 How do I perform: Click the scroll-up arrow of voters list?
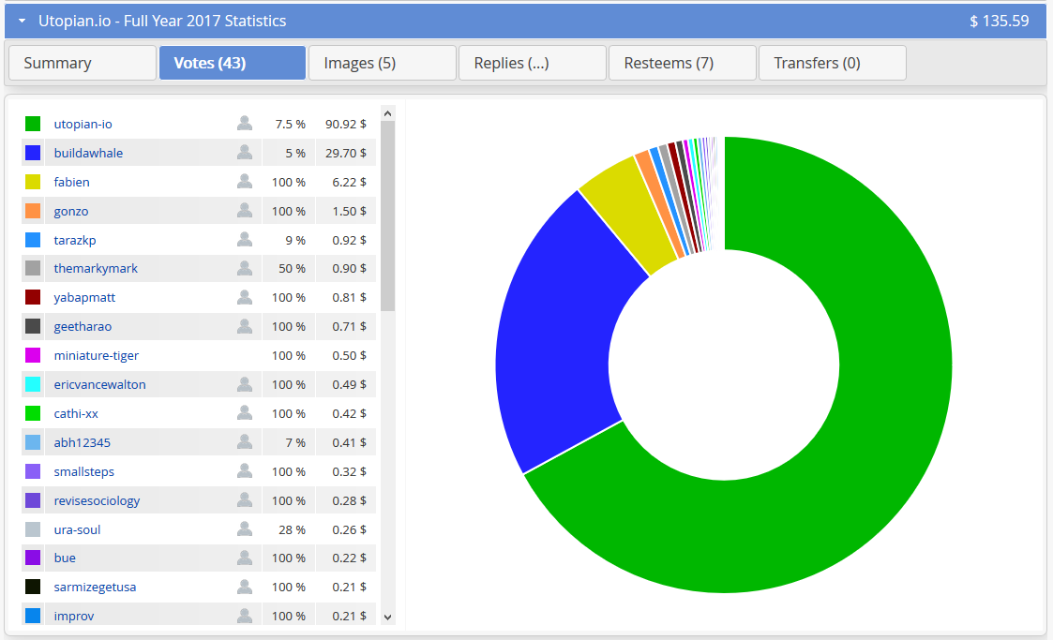387,113
